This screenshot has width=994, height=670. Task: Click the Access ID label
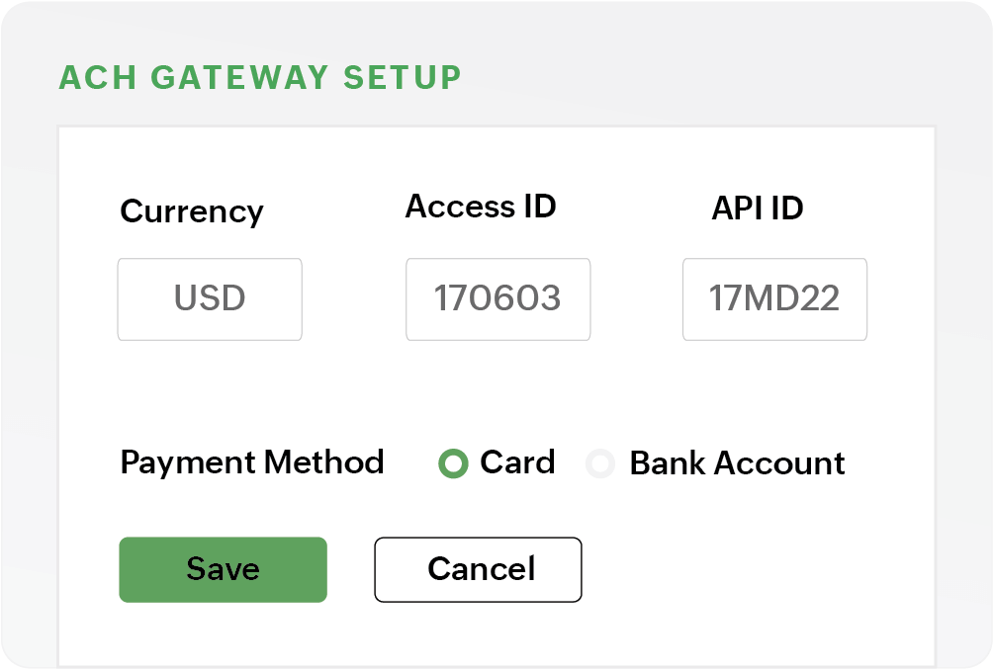(x=482, y=207)
